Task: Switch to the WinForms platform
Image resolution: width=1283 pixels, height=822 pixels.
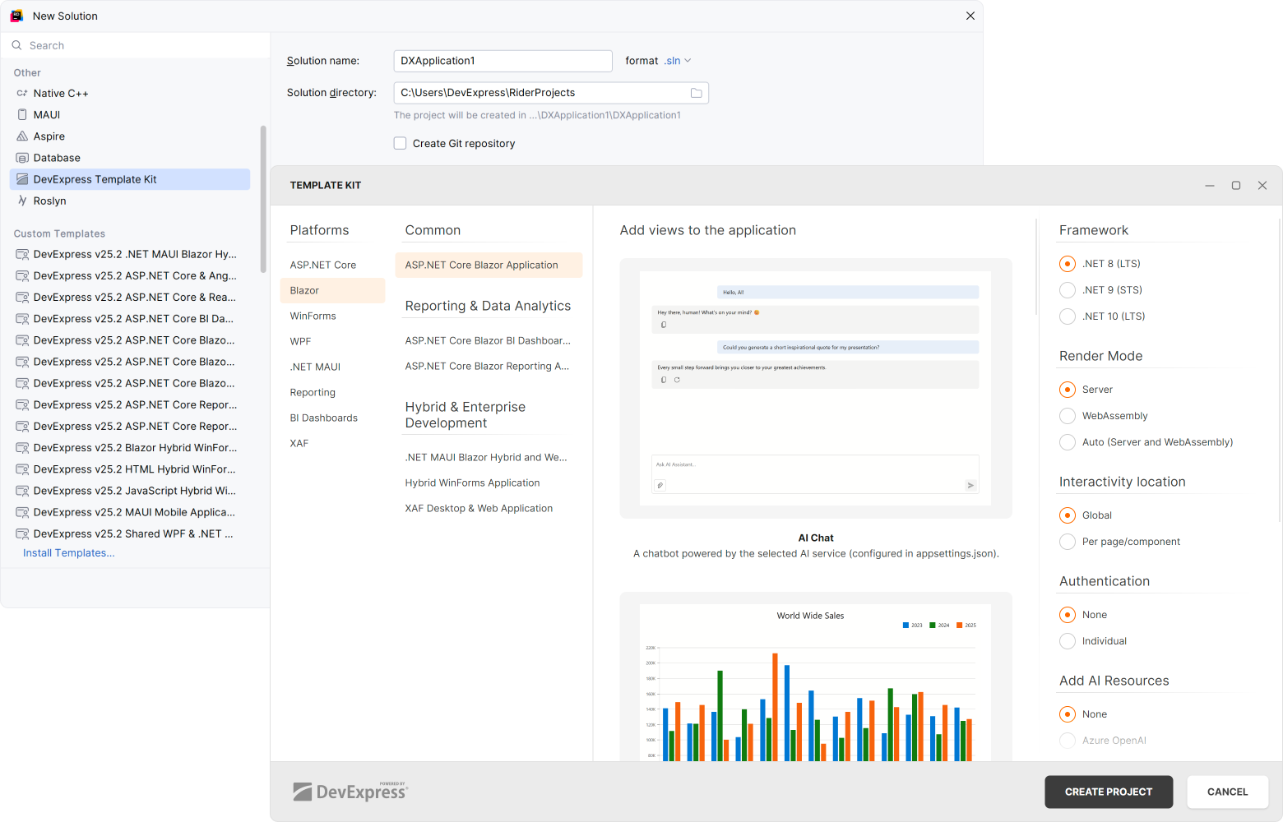Action: [x=313, y=316]
